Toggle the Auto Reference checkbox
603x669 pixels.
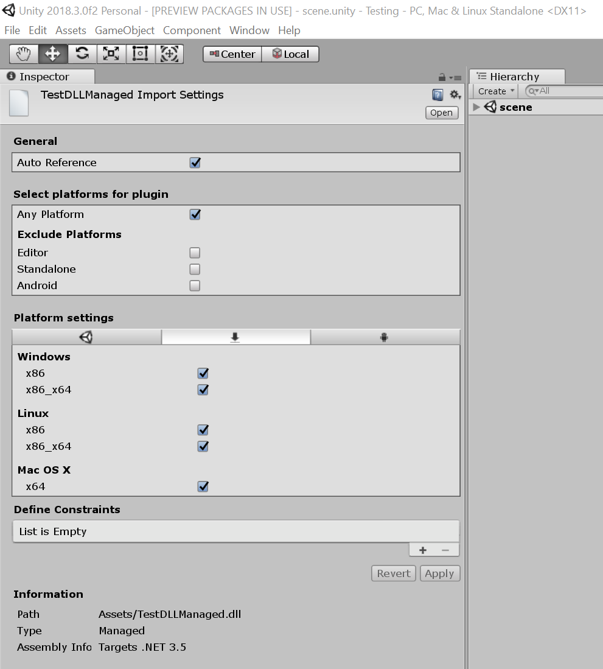[x=195, y=163]
